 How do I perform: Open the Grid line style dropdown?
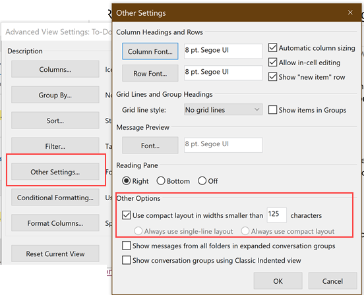coord(223,109)
